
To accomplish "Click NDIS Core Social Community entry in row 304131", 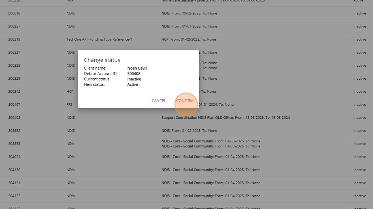I will (211, 183).
